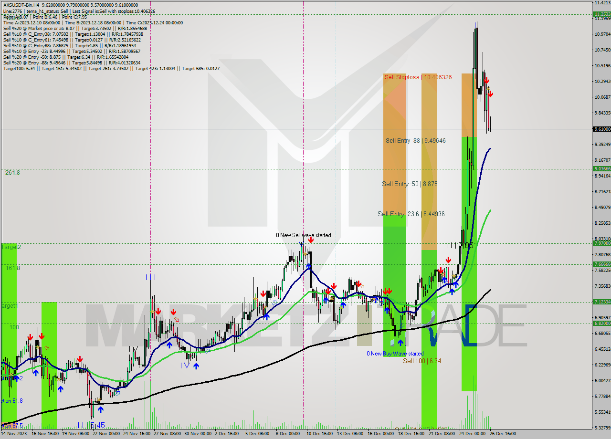611x439 pixels.
Task: Click the '26 Dec 16:00' date axis label
Action: [x=502, y=434]
